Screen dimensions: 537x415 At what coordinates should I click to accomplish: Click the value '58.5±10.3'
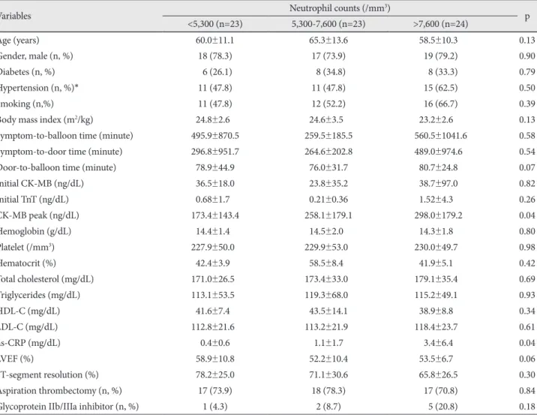pos(438,40)
